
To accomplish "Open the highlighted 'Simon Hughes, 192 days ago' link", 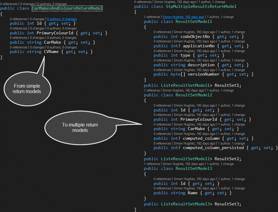I will (183, 17).
